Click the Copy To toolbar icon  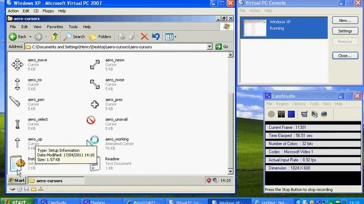[x=133, y=36]
